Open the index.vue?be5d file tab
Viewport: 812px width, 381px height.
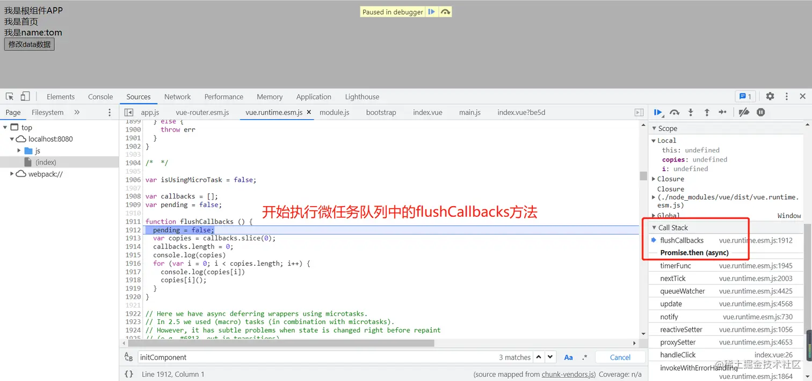coord(521,112)
